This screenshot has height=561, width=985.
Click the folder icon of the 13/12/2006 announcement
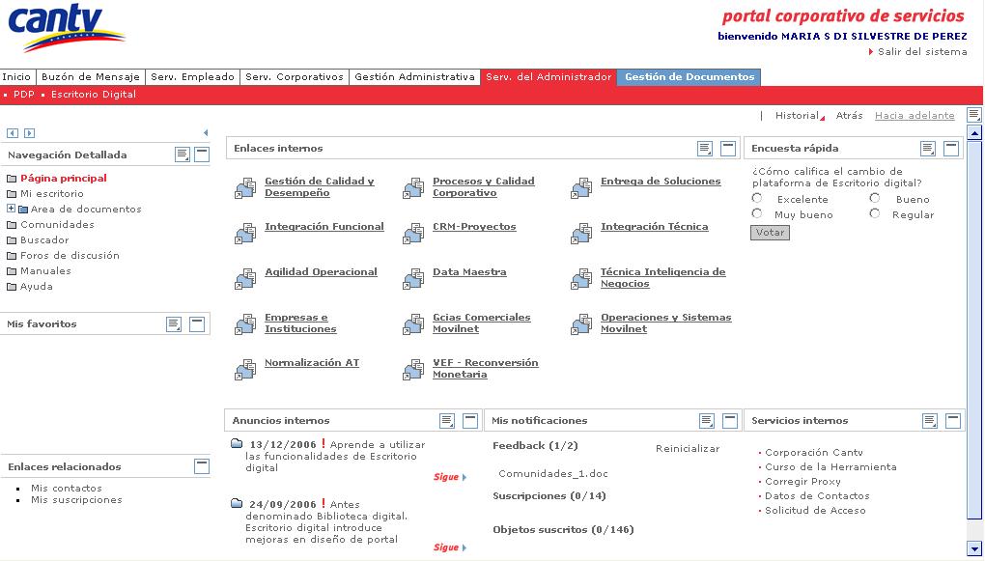(x=237, y=444)
